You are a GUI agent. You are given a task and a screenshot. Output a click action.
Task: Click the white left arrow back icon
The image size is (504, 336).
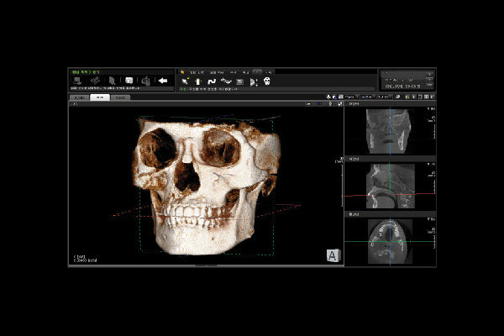point(163,81)
